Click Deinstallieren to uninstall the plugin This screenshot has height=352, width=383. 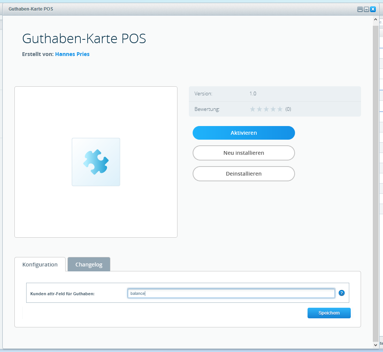coord(243,174)
